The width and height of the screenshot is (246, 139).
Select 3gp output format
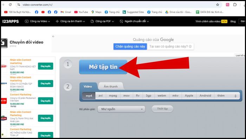(148, 96)
